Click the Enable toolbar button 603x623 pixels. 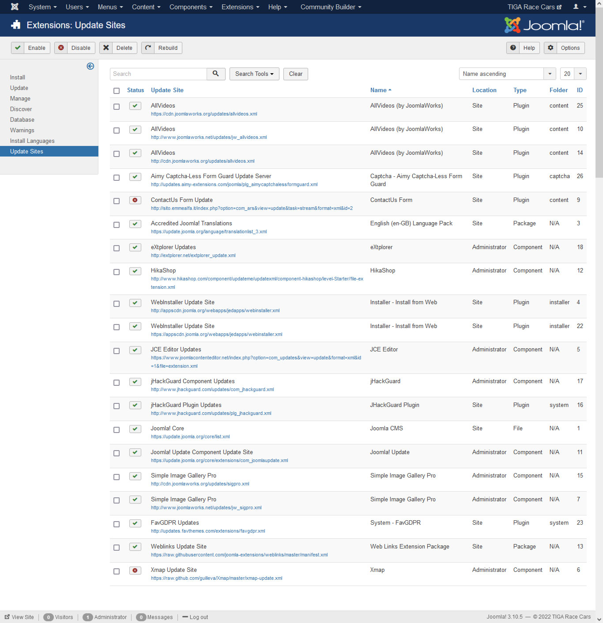coord(30,48)
